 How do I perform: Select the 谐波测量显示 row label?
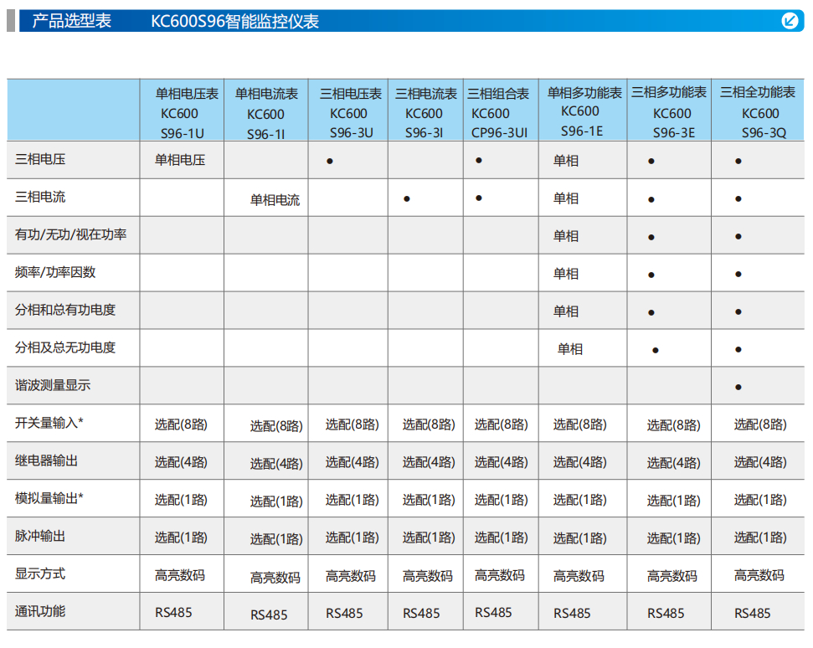[x=53, y=385]
